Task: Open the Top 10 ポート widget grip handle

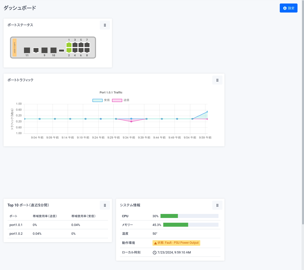Action: point(105,205)
